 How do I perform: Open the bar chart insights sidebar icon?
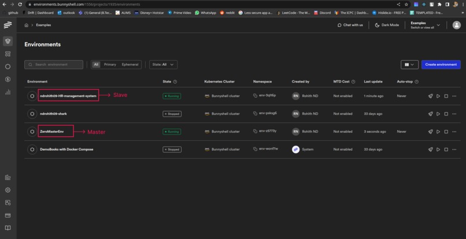(8, 92)
